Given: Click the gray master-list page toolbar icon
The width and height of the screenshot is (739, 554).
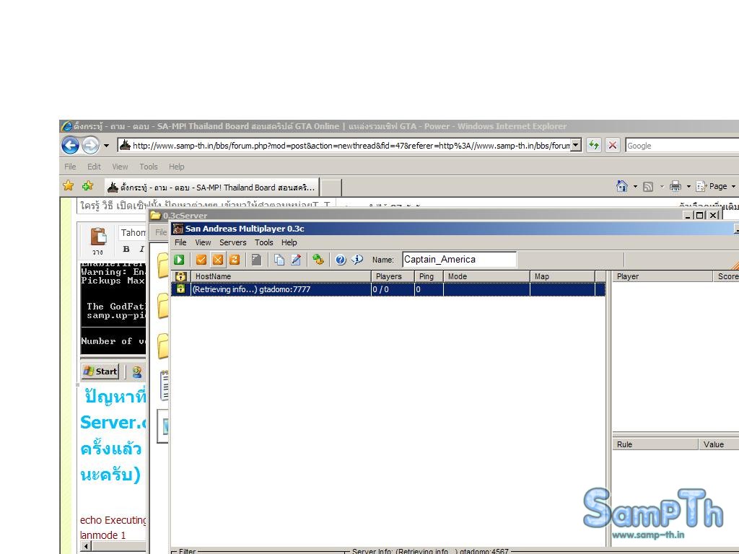Looking at the screenshot, I should point(256,260).
